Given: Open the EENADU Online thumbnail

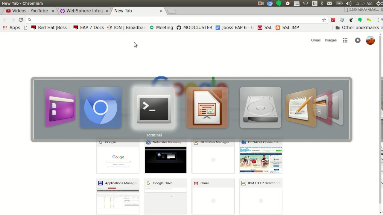Looking at the screenshot, I should [261, 156].
